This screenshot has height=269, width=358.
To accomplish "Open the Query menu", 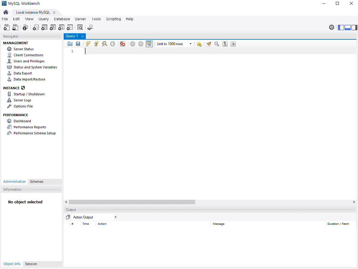I will [x=44, y=19].
